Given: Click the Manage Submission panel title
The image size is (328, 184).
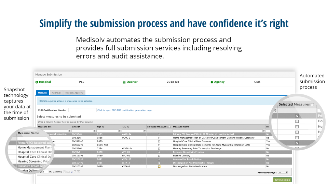Looking at the screenshot, I should (x=49, y=75).
